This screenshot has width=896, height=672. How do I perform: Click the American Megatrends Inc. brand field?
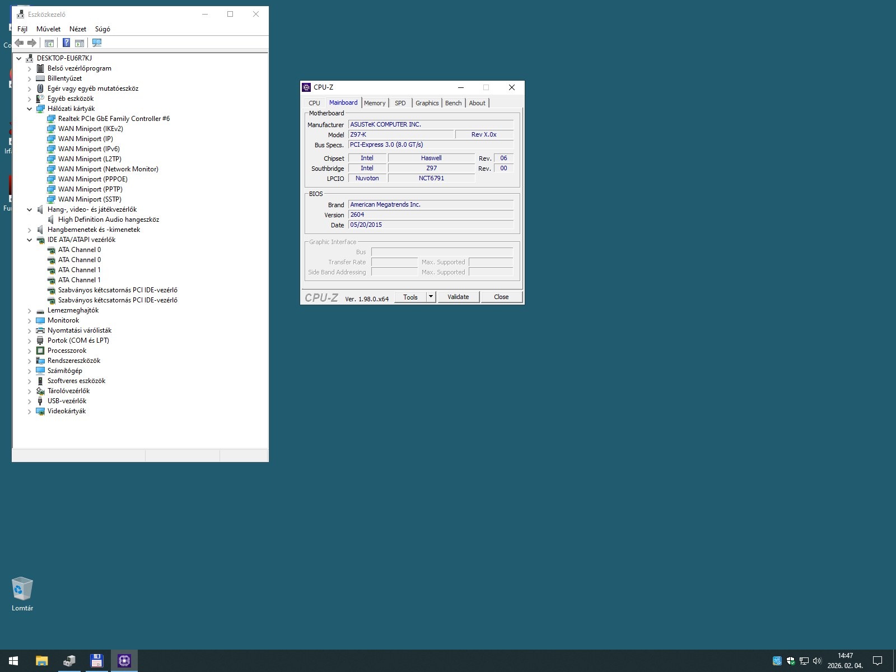431,204
